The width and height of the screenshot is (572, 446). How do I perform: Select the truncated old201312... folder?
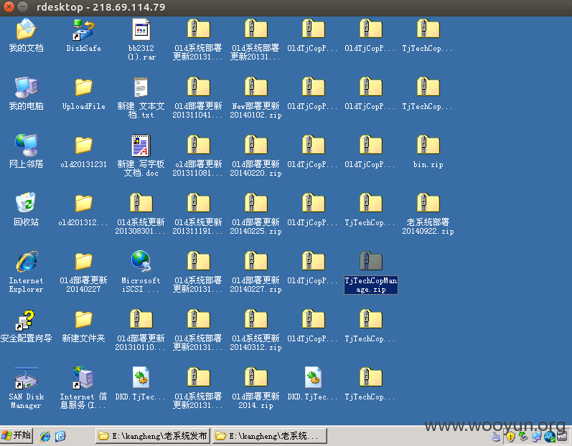click(x=83, y=209)
